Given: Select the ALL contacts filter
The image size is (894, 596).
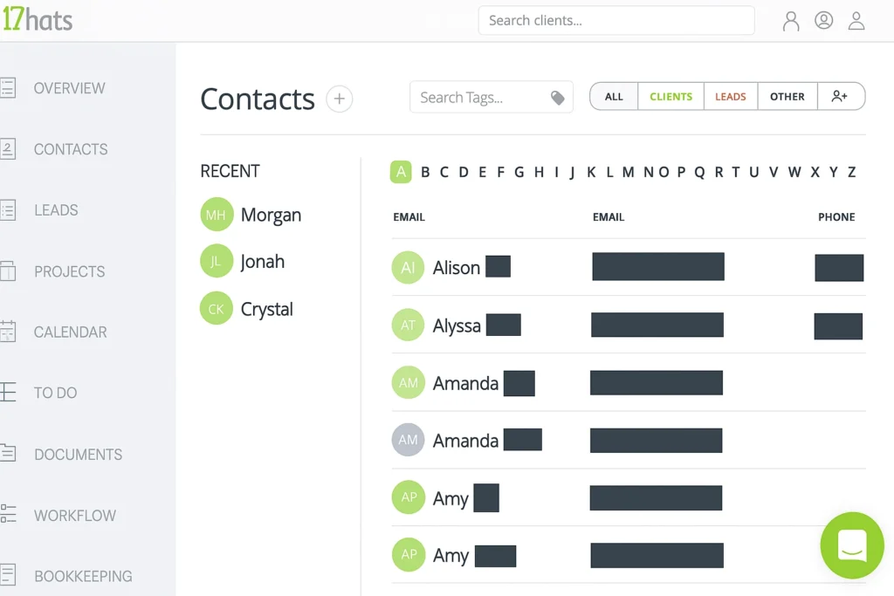Looking at the screenshot, I should pyautogui.click(x=614, y=97).
